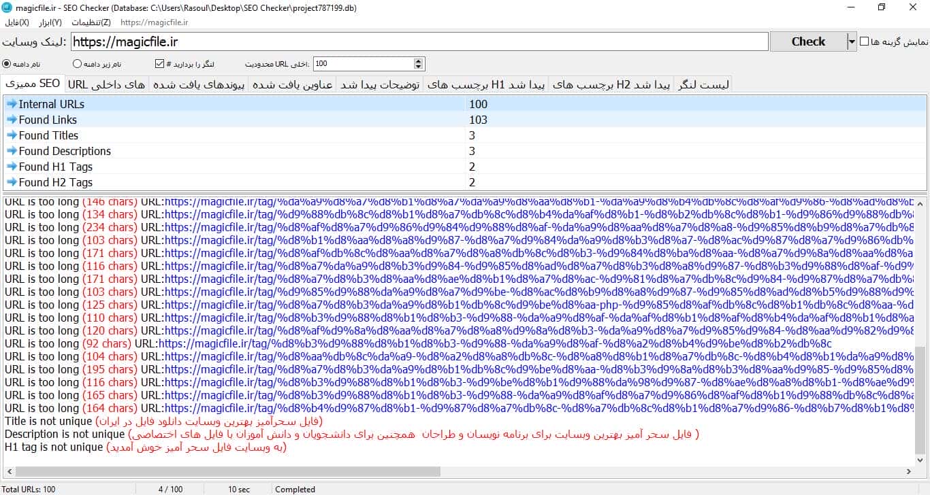Screen dimensions: 930x495
Task: Click the 'H1 tag is not unique' message
Action: [145, 447]
